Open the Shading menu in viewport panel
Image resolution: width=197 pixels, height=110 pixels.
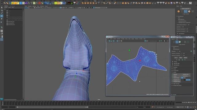pos(30,6)
